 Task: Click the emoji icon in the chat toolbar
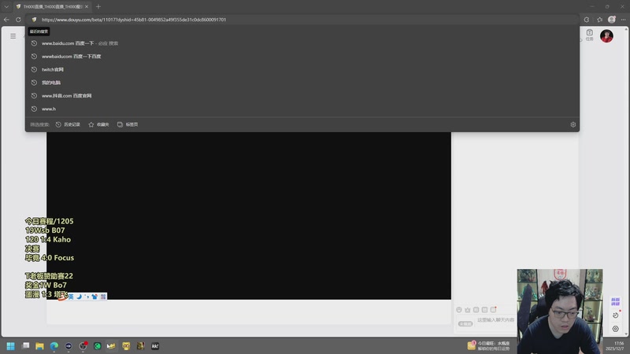[459, 310]
